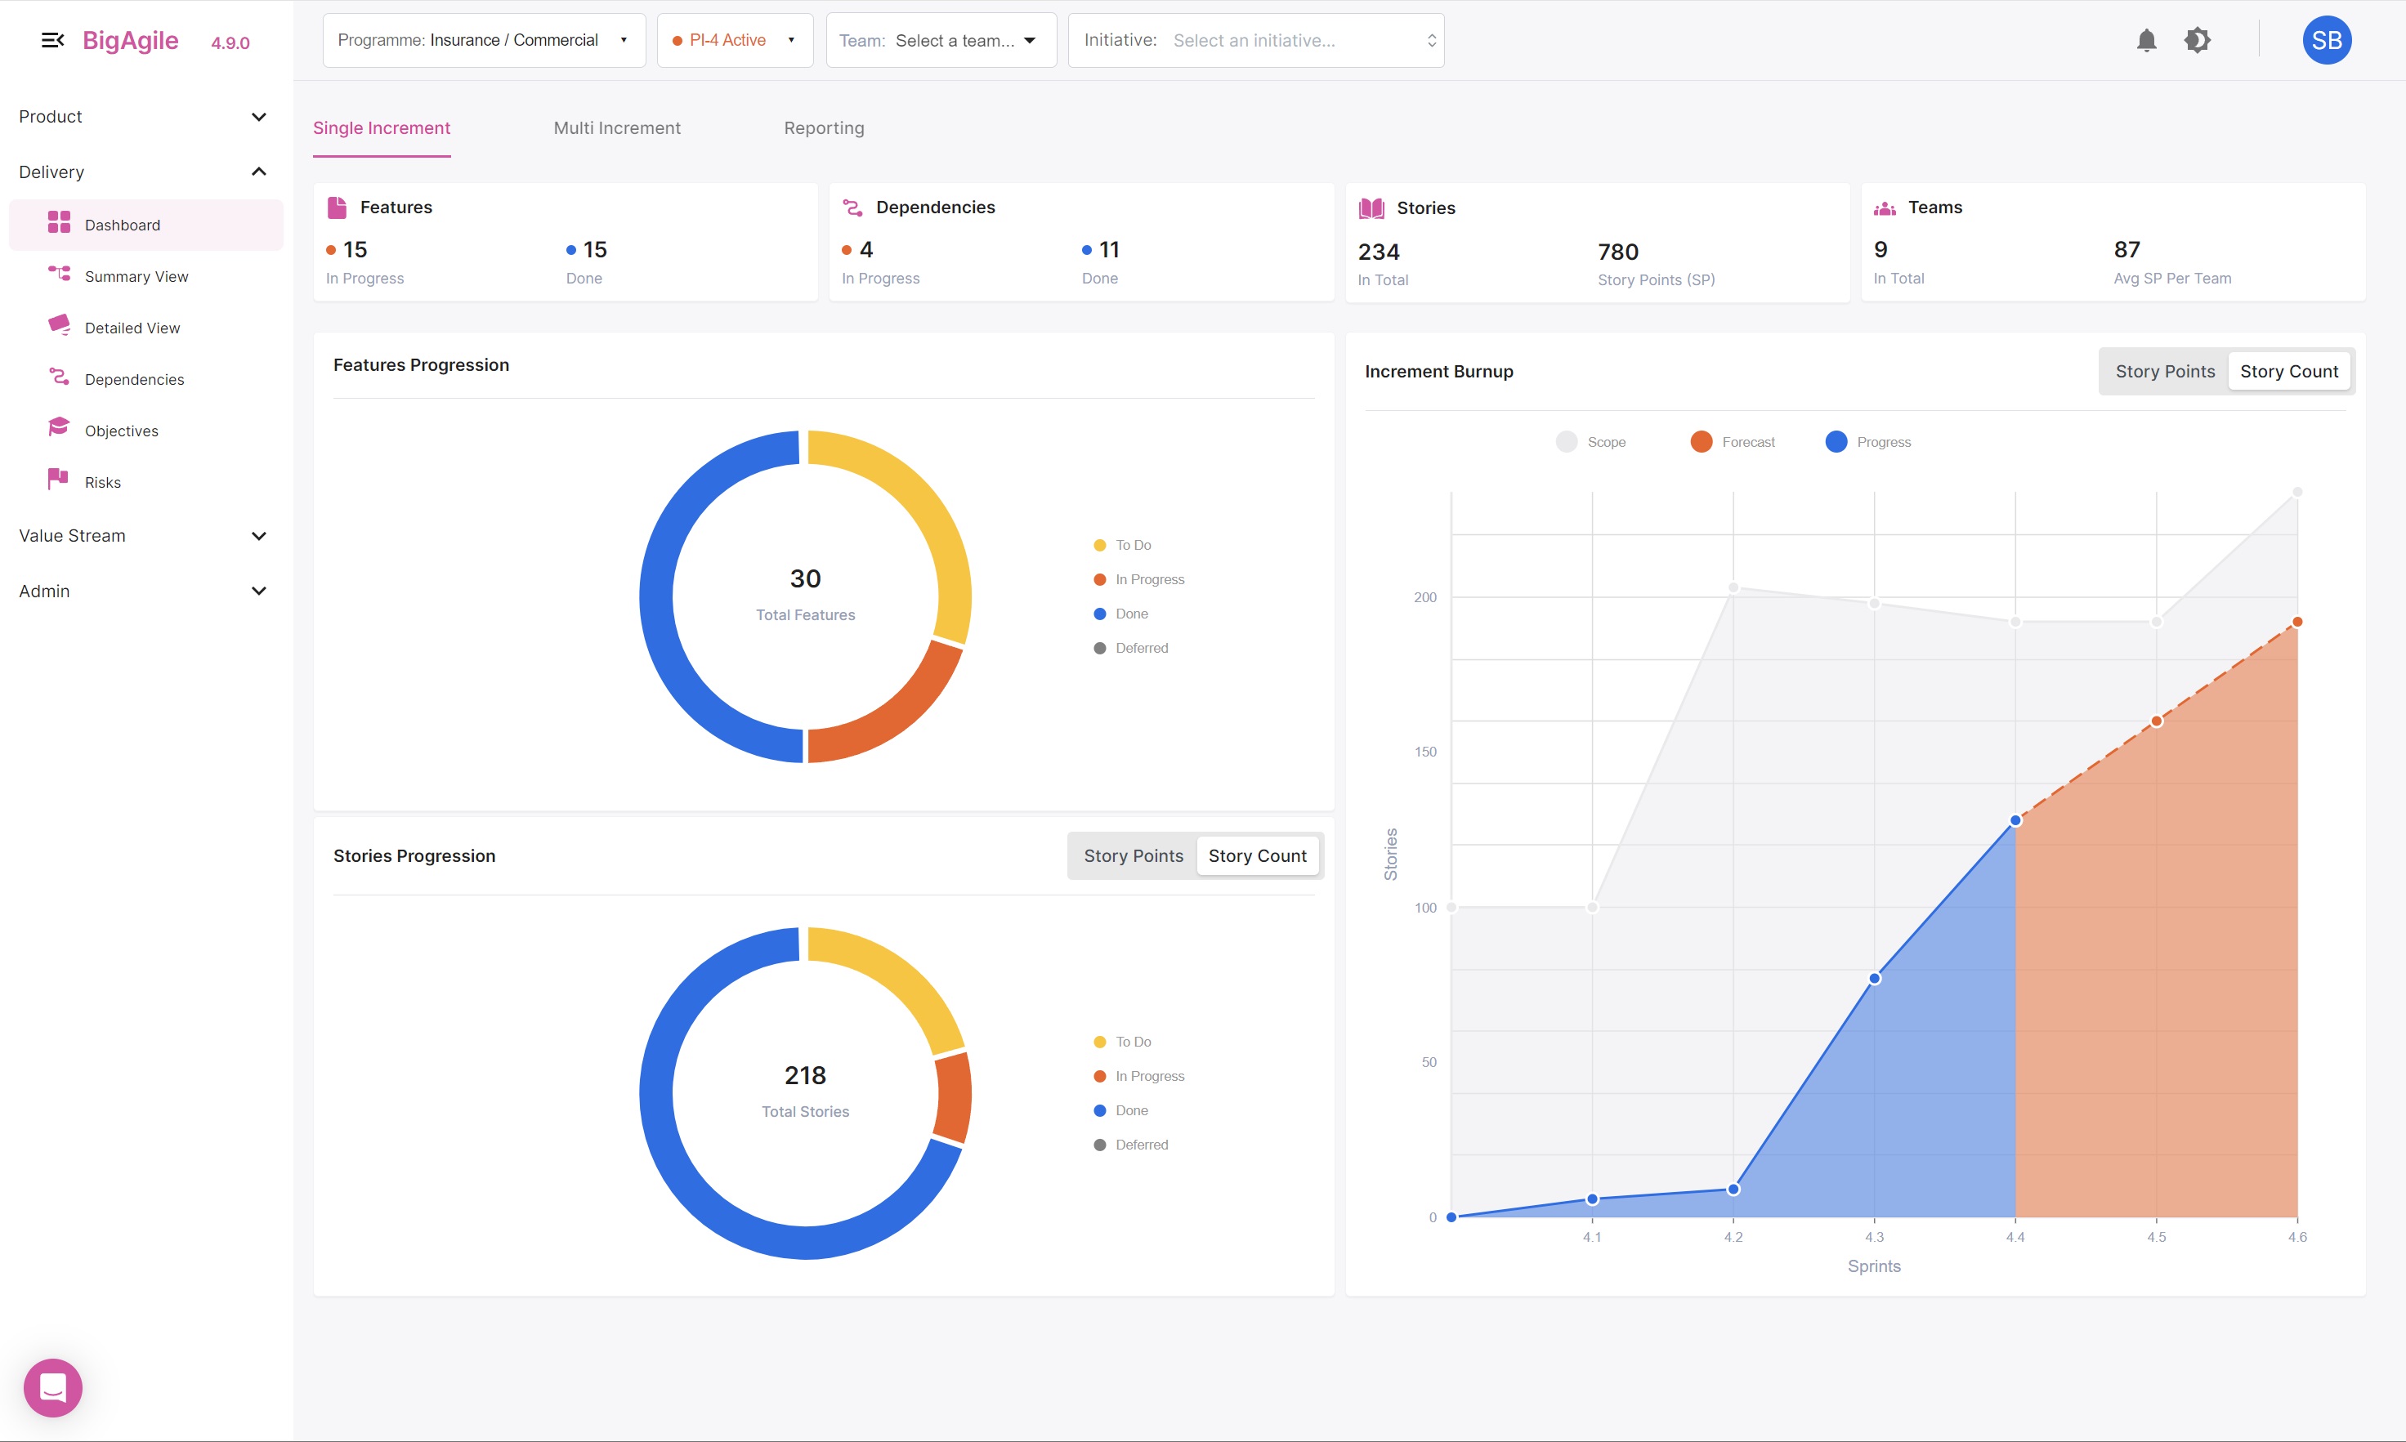Viewport: 2406px width, 1442px height.
Task: Open notifications via the bell icon
Action: pyautogui.click(x=2148, y=40)
